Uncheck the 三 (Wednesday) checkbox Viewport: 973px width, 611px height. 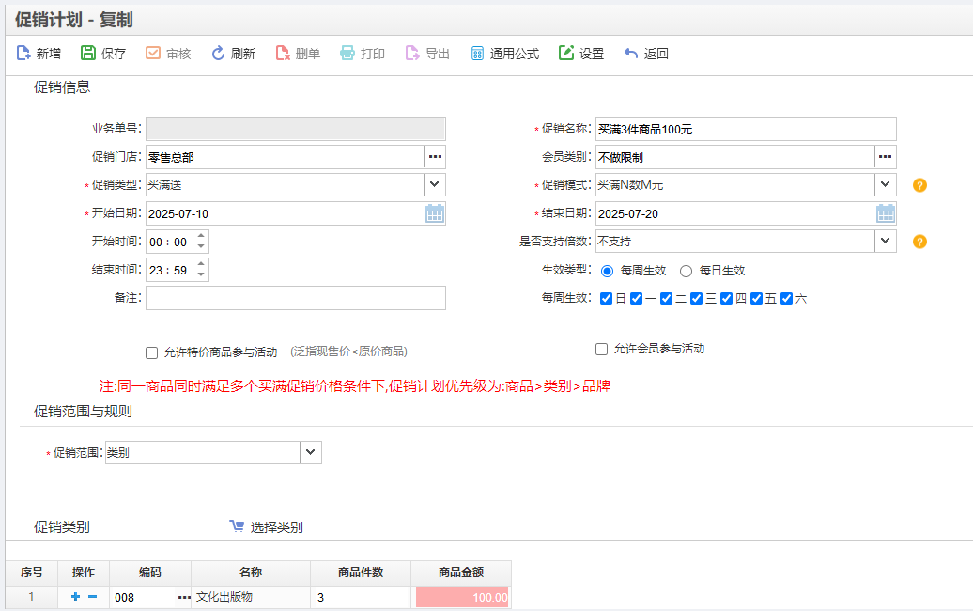696,299
